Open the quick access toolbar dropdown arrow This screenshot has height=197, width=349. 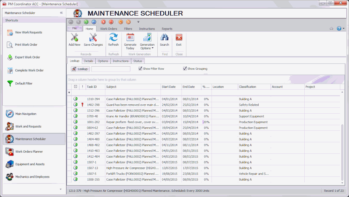pyautogui.click(x=138, y=22)
